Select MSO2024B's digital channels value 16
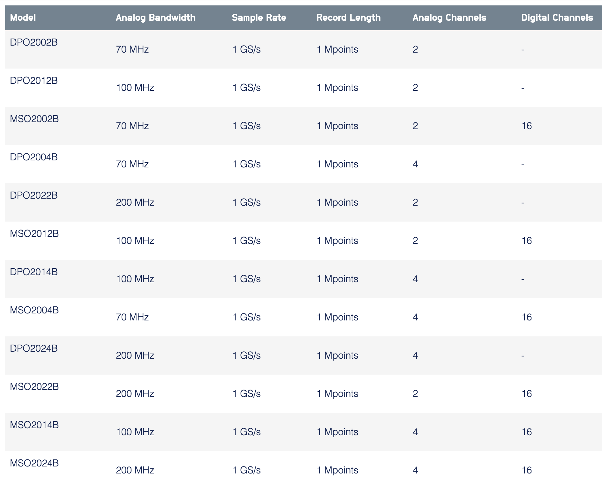 (527, 470)
